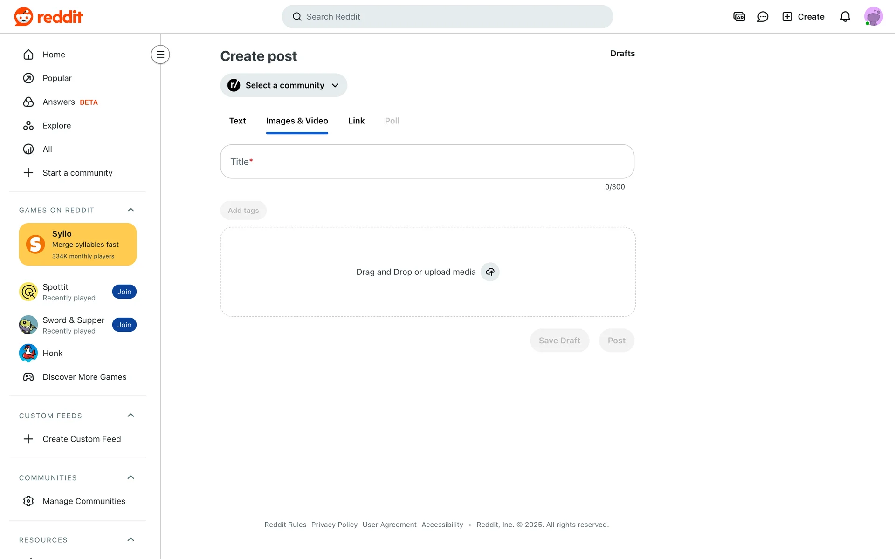This screenshot has width=895, height=559.
Task: Open the Select a community dropdown
Action: [x=283, y=85]
